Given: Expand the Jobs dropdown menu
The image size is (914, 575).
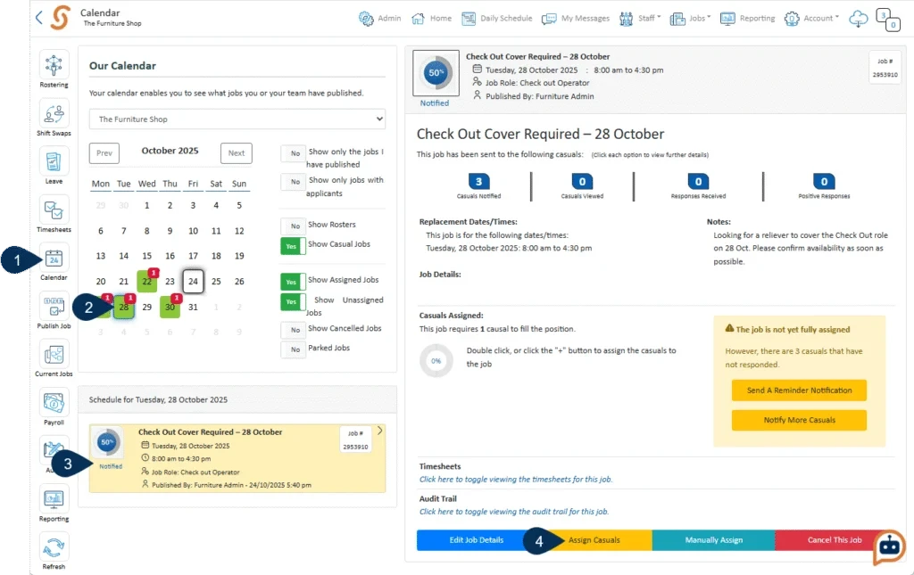Looking at the screenshot, I should (x=691, y=19).
